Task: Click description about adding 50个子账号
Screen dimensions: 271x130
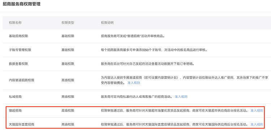Action: [x=154, y=50]
